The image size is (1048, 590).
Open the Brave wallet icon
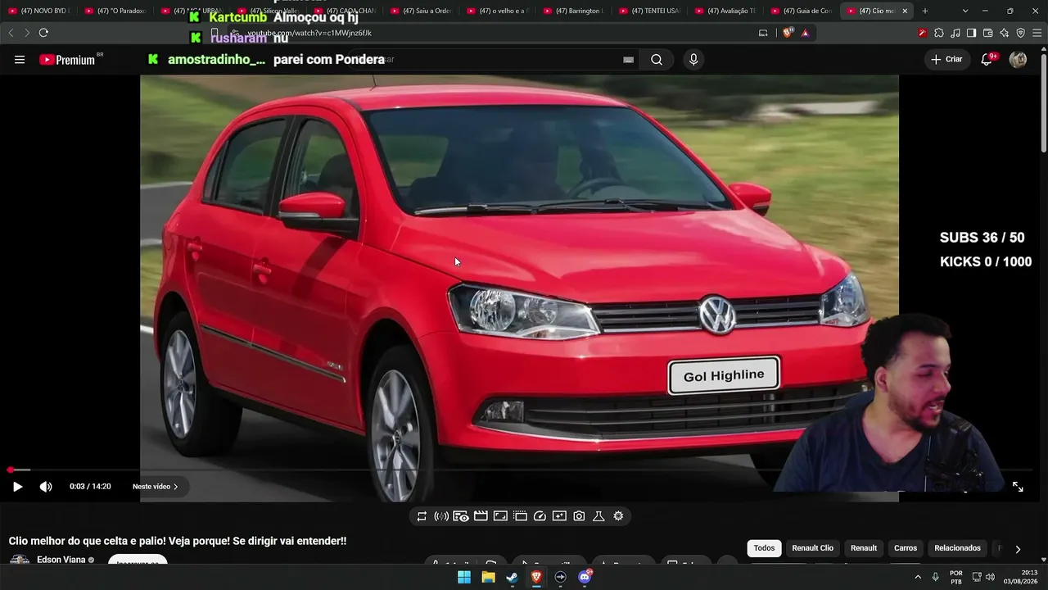(x=987, y=33)
